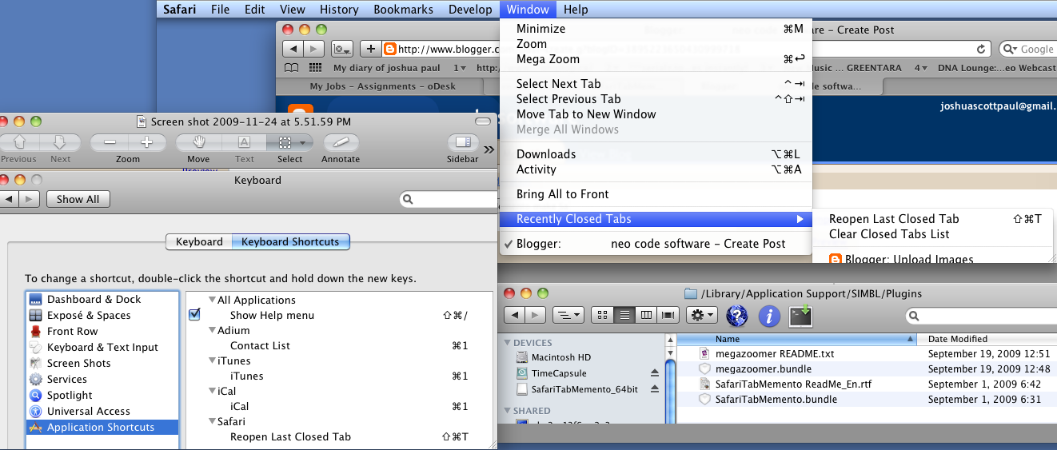Collapse iCal disclosure triangle

point(212,392)
